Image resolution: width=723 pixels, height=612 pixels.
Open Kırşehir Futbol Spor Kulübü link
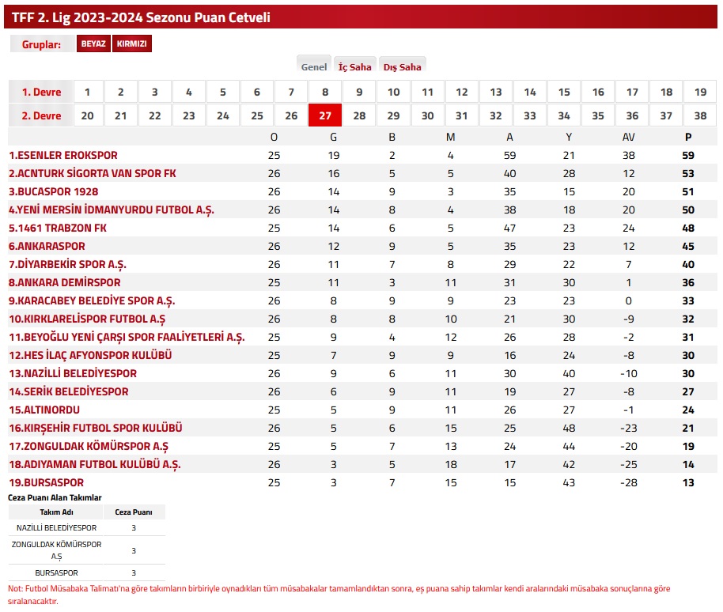click(96, 428)
